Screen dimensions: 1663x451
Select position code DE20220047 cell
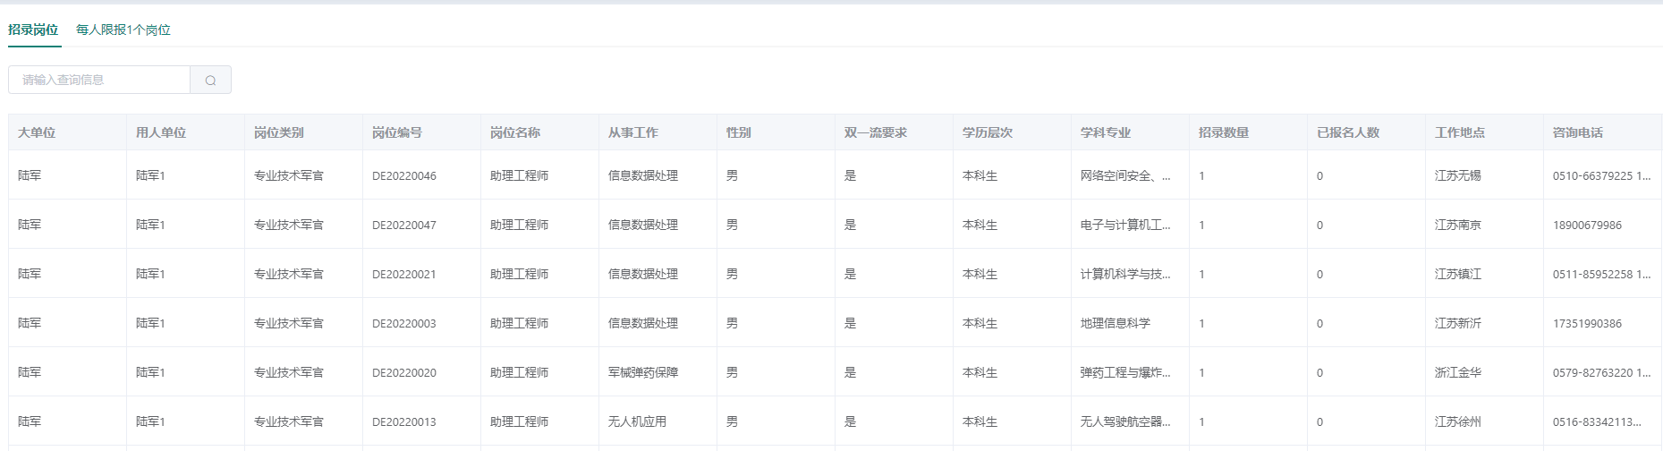(x=404, y=225)
